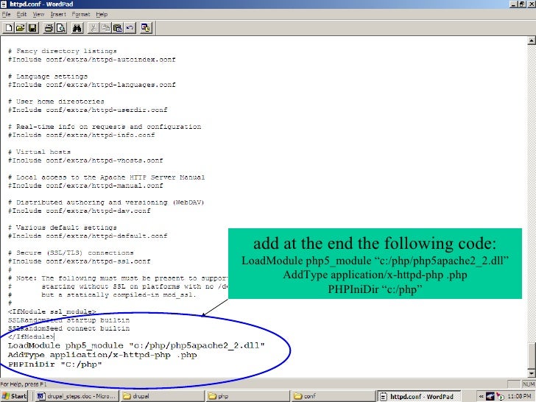Click the Paste clipboard icon
The width and height of the screenshot is (536, 402).
(117, 28)
